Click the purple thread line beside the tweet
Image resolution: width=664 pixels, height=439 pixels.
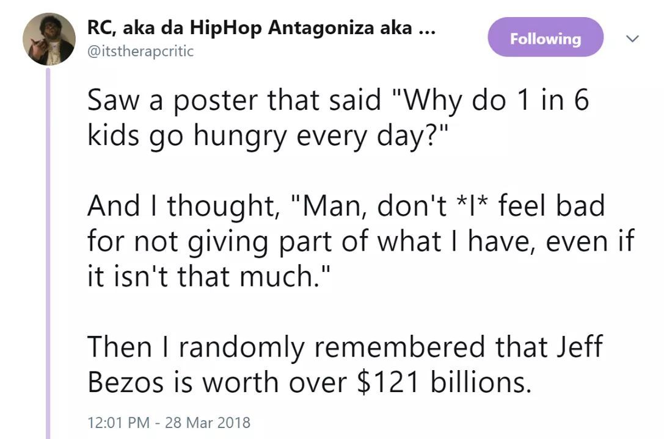coord(48,244)
